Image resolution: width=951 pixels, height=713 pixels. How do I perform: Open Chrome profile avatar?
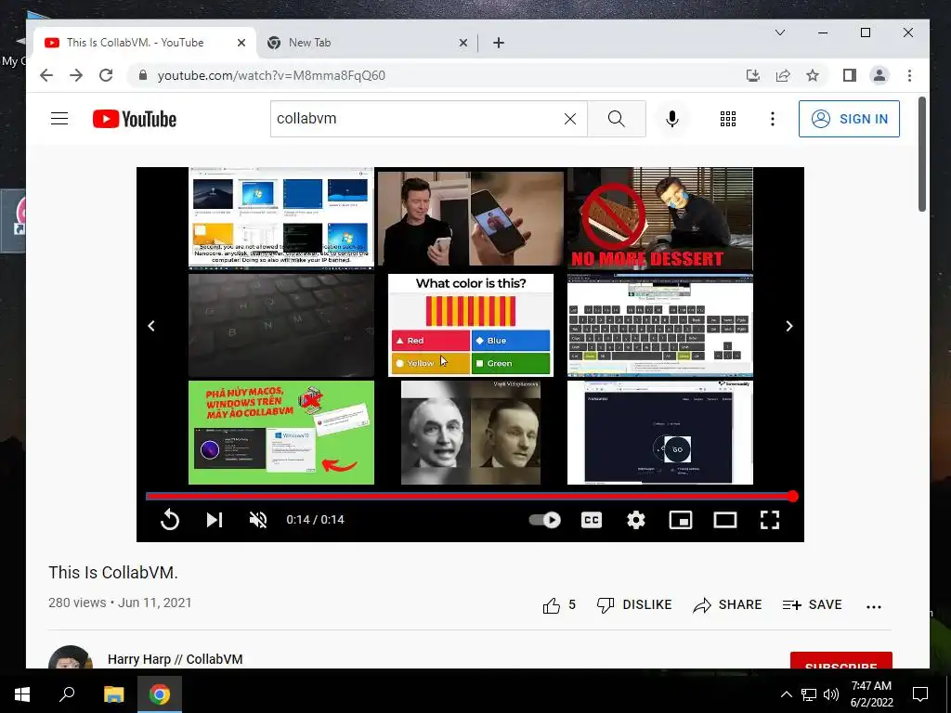coord(879,75)
